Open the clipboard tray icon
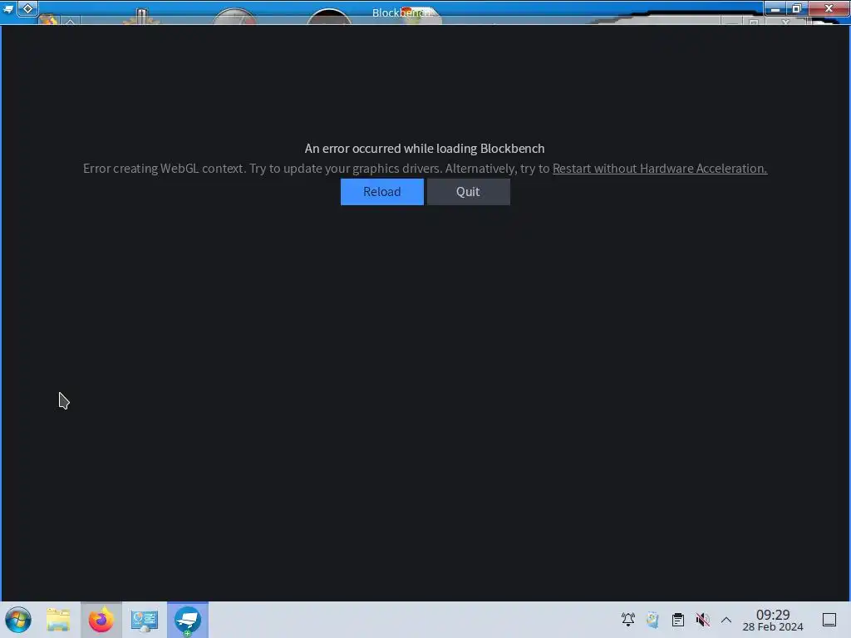Screen dimensions: 851x638 (678, 620)
